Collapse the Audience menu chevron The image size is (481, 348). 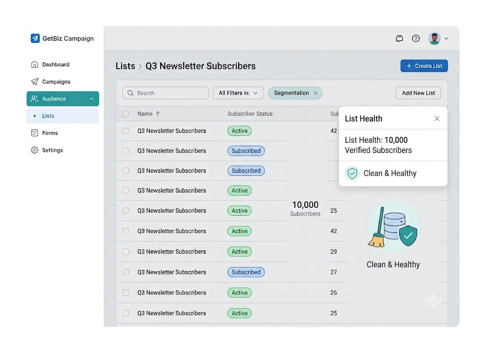point(92,99)
